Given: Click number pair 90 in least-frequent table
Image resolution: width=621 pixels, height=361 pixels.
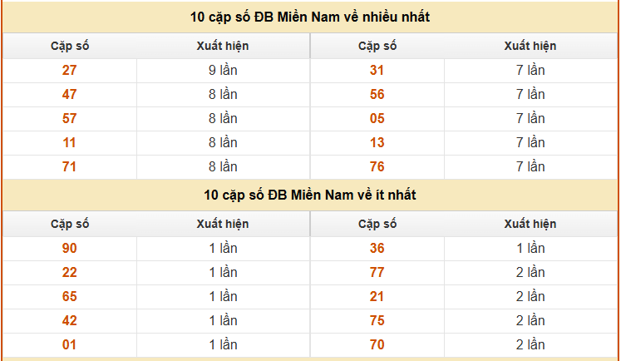Looking at the screenshot, I should [x=70, y=249].
